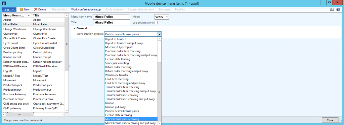Select the Cycle Count Blind row
This screenshot has width=344, height=125.
click(33, 48)
